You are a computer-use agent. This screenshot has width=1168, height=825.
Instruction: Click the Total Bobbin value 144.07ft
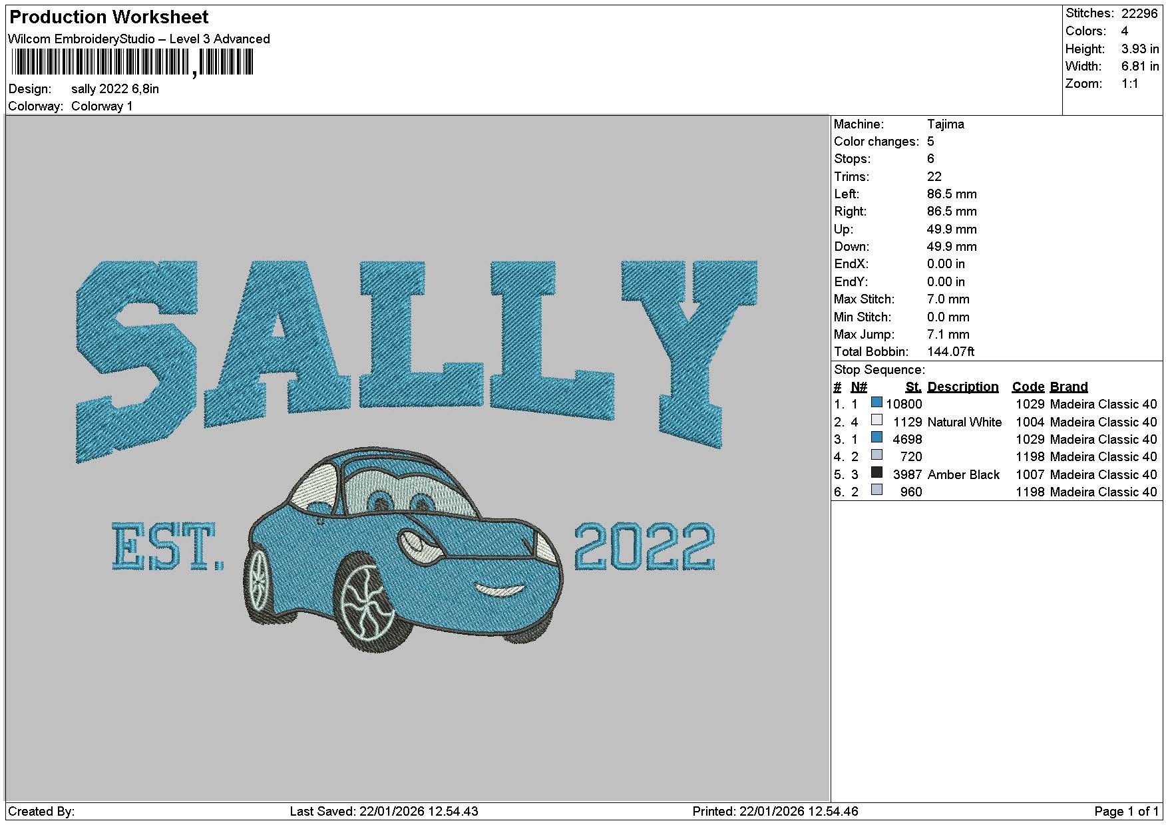[951, 352]
